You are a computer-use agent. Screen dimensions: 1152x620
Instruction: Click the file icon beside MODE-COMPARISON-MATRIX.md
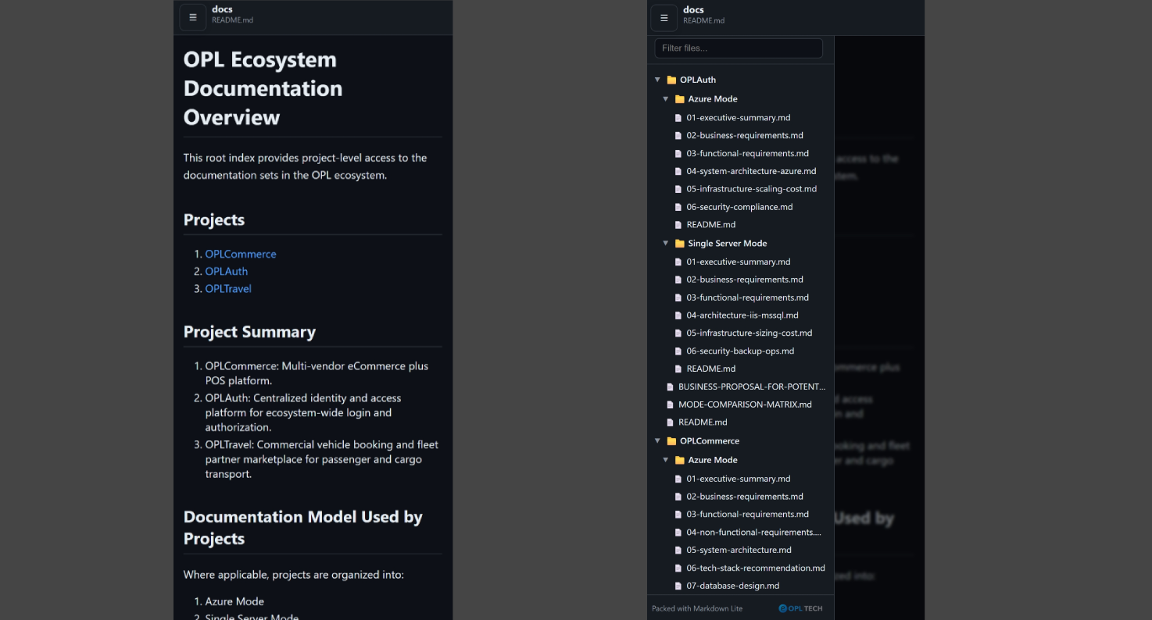670,404
